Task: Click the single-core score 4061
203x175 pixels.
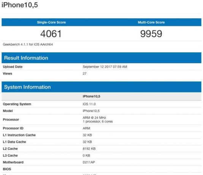Action: coord(51,34)
